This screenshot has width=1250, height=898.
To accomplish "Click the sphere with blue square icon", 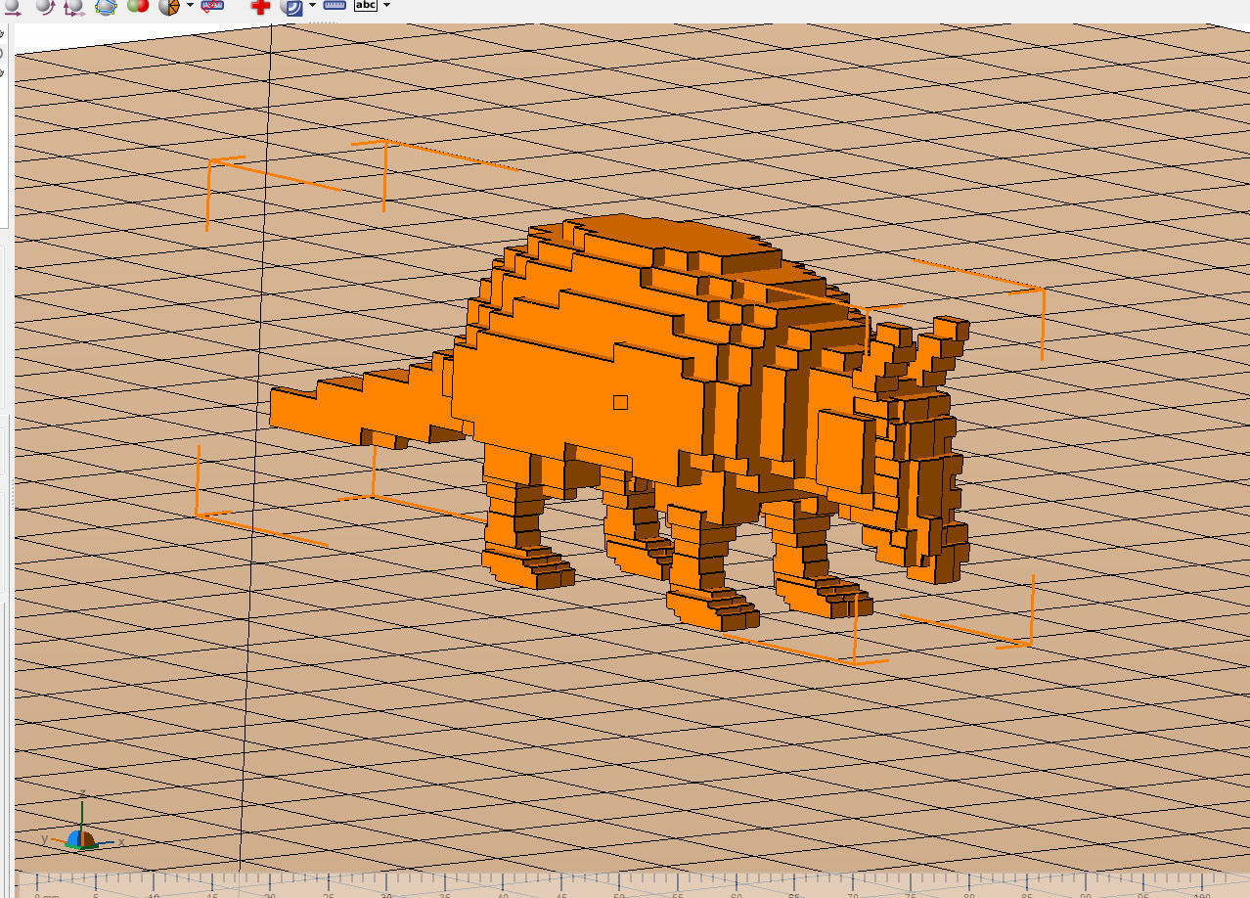I will click(x=291, y=7).
